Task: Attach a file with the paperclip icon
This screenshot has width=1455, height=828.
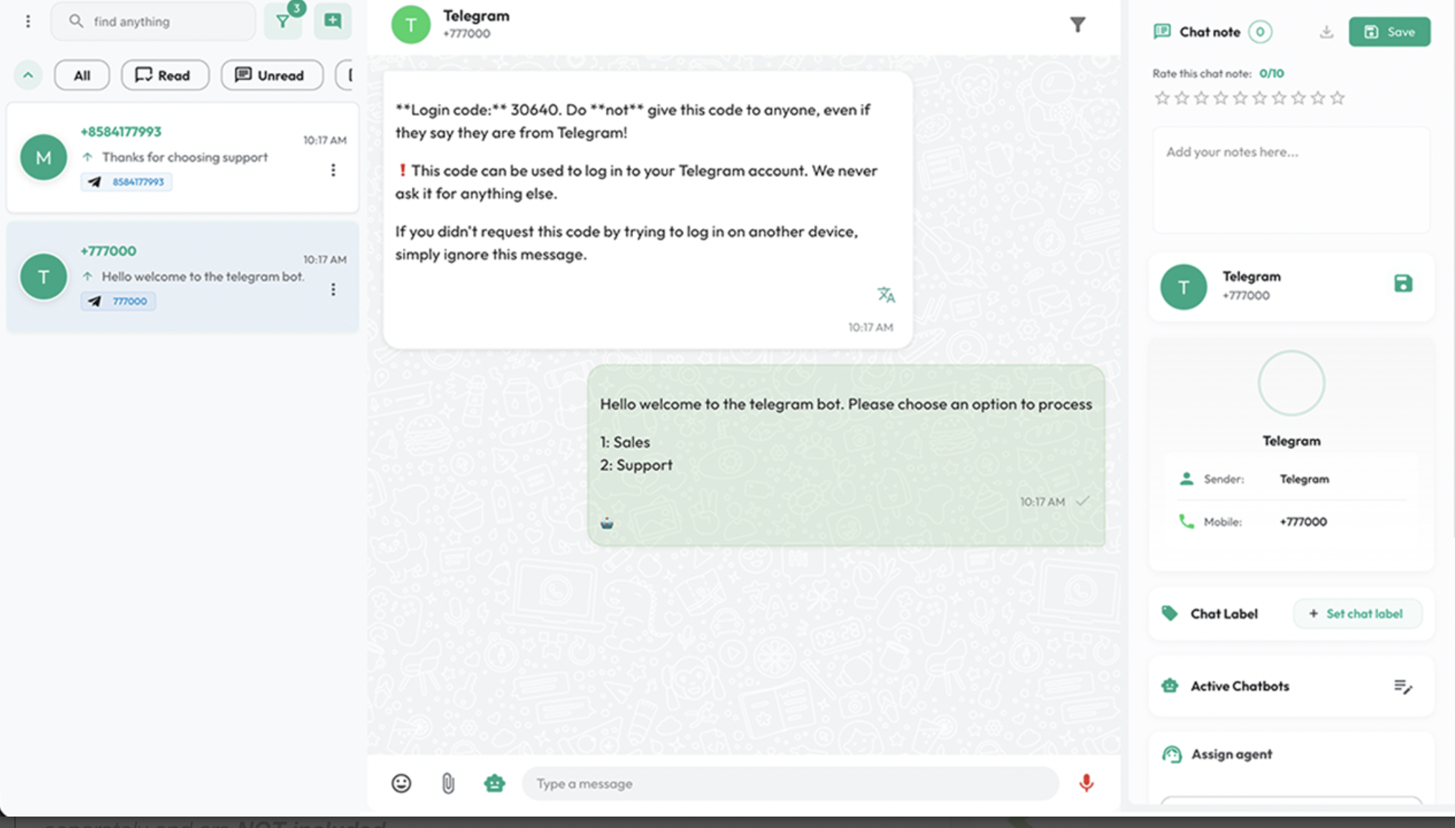Action: pos(448,784)
